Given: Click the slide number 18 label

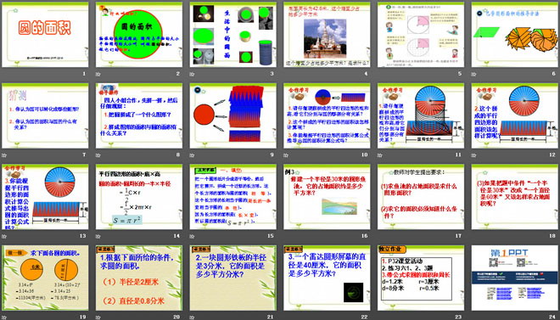Looking at the screenshot, I should (x=552, y=236).
